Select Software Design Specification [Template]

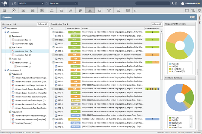tap(30, 93)
